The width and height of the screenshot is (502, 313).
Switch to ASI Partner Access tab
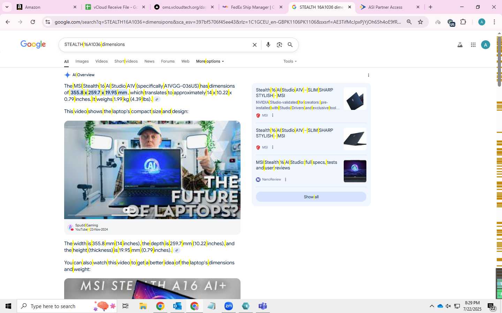390,7
